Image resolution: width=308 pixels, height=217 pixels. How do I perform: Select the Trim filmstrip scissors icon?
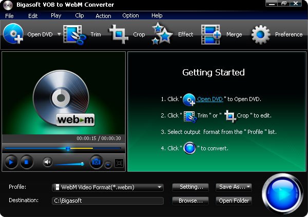[74, 34]
